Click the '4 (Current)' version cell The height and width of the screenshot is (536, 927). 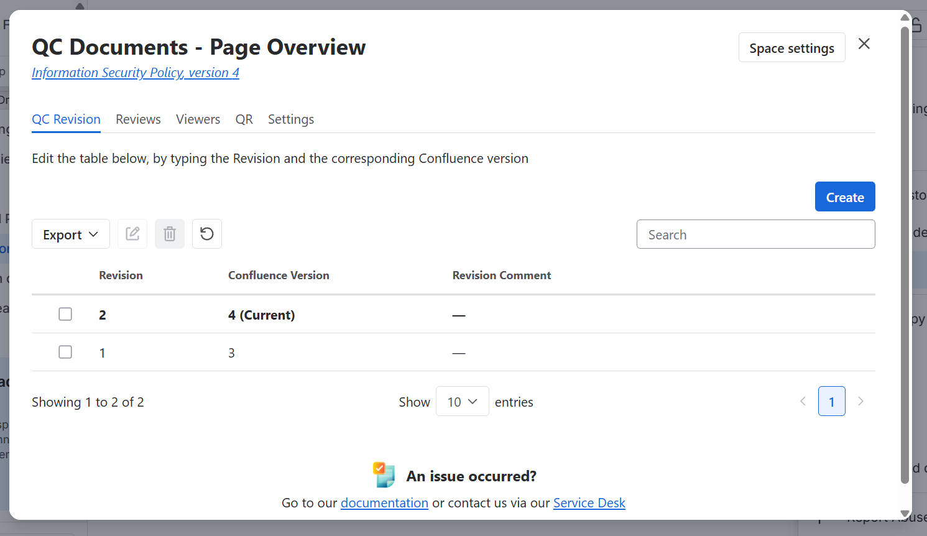(262, 315)
